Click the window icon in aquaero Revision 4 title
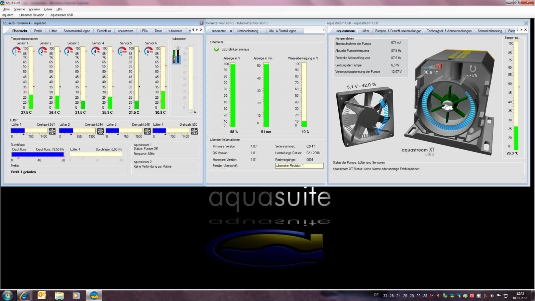 (201, 23)
